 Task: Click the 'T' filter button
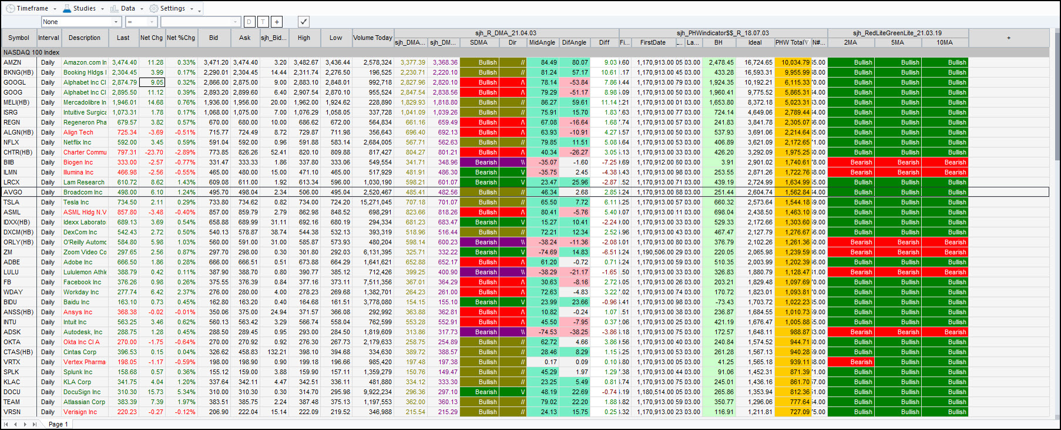pos(263,22)
